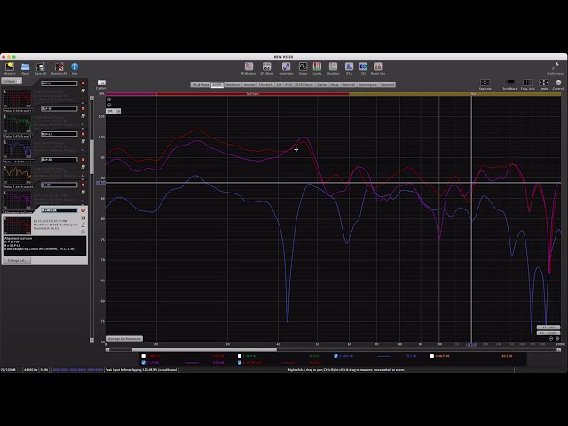Click the measurements list vertical scrollbar thumb
568x426 pixels.
tap(91, 157)
